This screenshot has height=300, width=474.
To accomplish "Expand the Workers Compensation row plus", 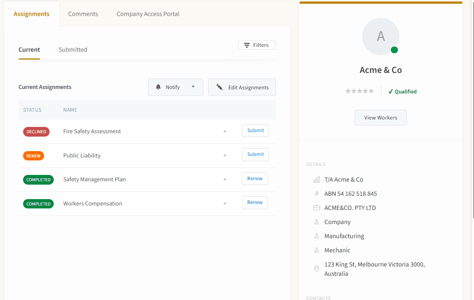I will (225, 204).
